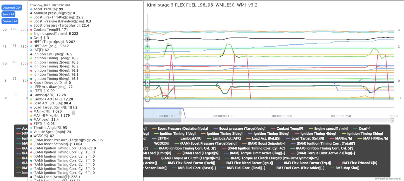Click the scrollbar right arrow under the chart

(392, 120)
